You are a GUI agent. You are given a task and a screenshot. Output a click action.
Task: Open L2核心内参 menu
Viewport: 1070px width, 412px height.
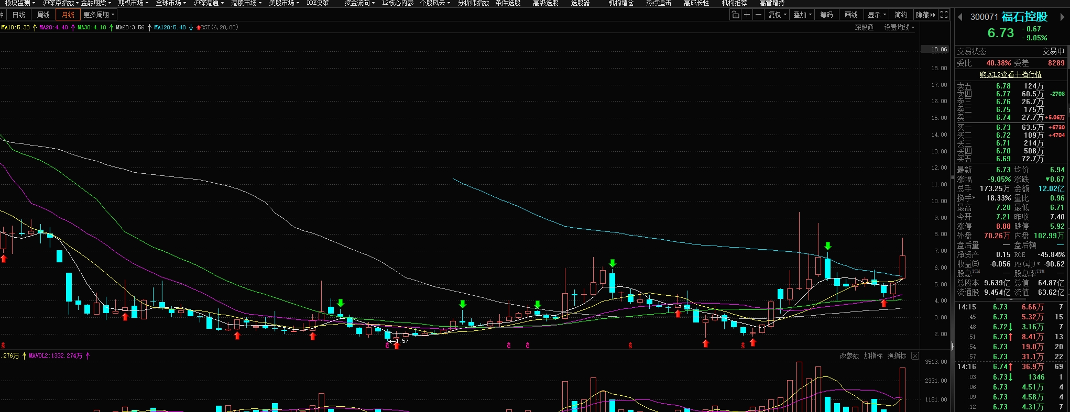[398, 3]
